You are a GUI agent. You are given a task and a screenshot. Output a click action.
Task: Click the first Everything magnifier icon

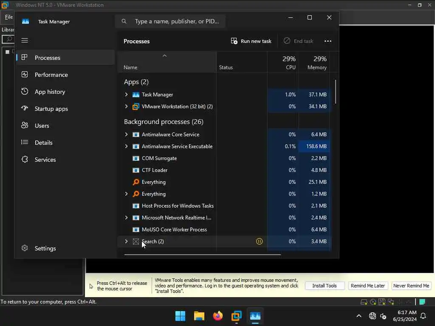click(x=136, y=182)
